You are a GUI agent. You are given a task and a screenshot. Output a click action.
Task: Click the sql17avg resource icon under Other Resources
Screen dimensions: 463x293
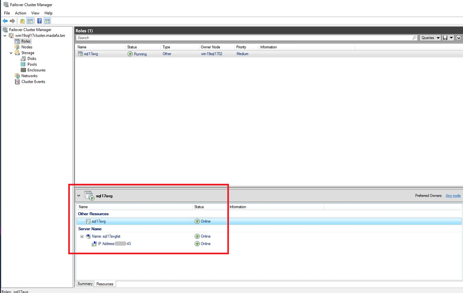click(x=88, y=221)
